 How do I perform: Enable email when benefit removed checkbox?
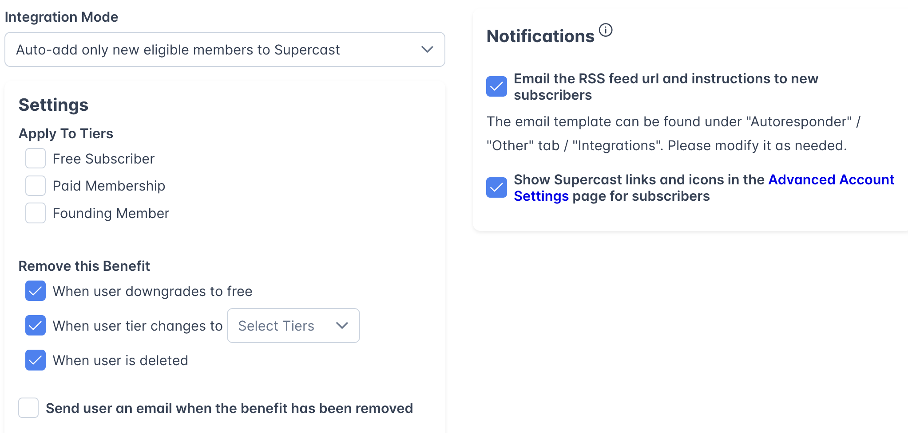pos(28,408)
